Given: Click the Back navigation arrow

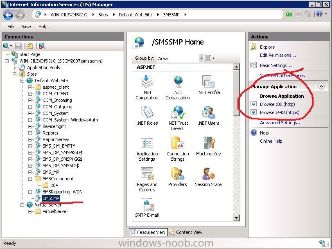Looking at the screenshot, I should 8,15.
